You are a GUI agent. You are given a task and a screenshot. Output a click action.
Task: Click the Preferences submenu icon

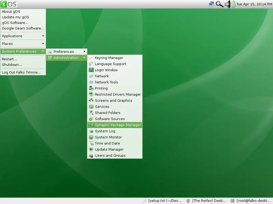pyautogui.click(x=50, y=52)
